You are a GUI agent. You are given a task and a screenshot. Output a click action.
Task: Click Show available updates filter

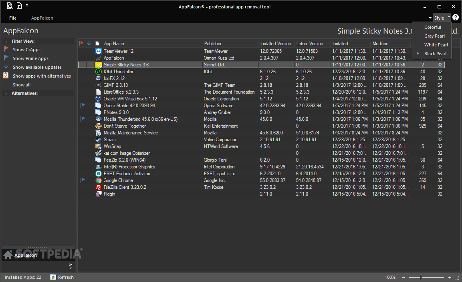37,67
